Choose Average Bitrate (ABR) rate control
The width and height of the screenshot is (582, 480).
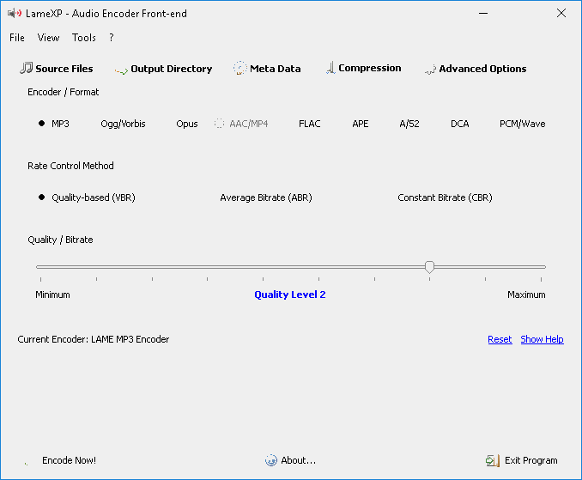click(266, 197)
